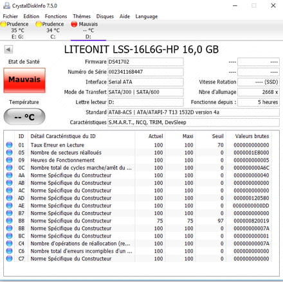Select Nombre total d'erreurs incorrigibles row
The height and width of the screenshot is (282, 283).
click(138, 251)
